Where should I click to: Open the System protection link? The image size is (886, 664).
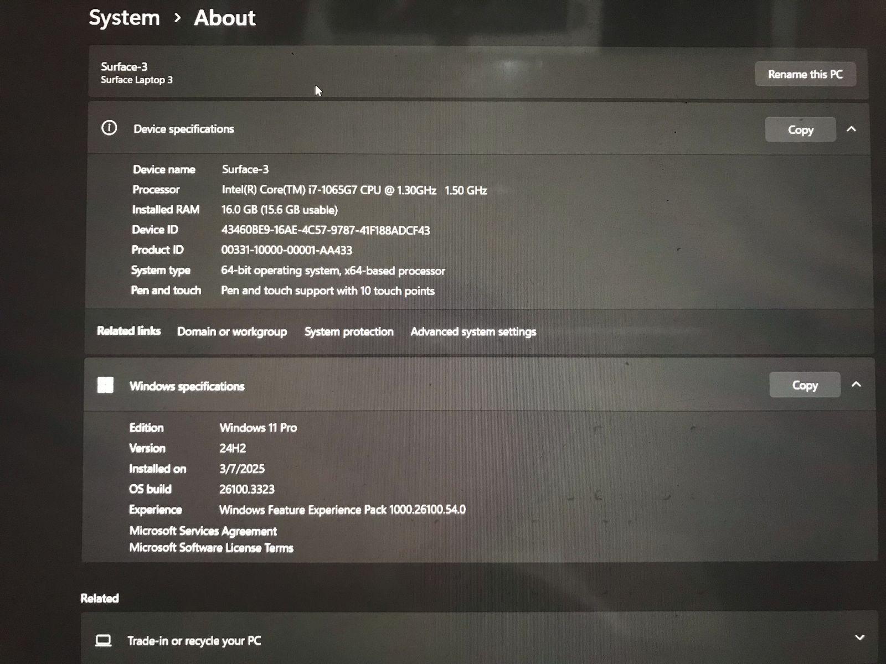pyautogui.click(x=349, y=331)
